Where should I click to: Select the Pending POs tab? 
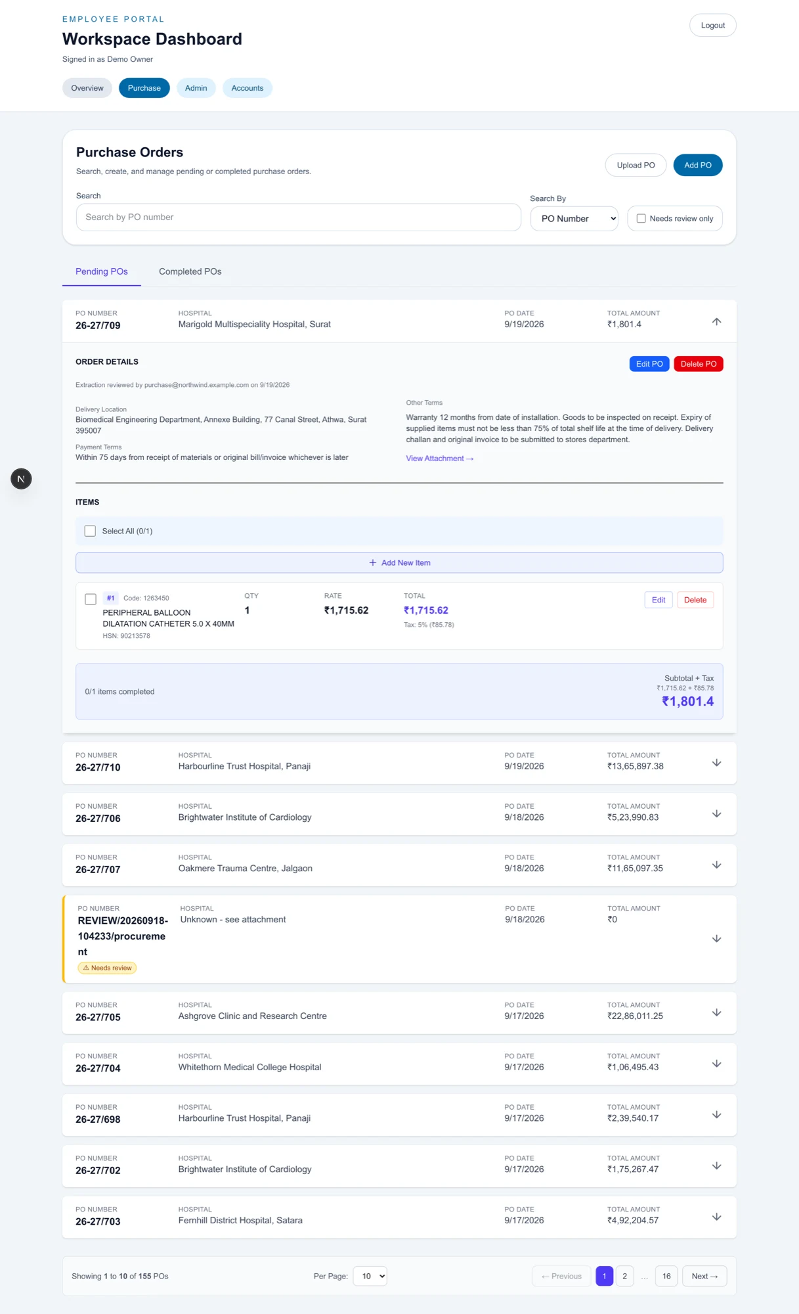coord(102,271)
